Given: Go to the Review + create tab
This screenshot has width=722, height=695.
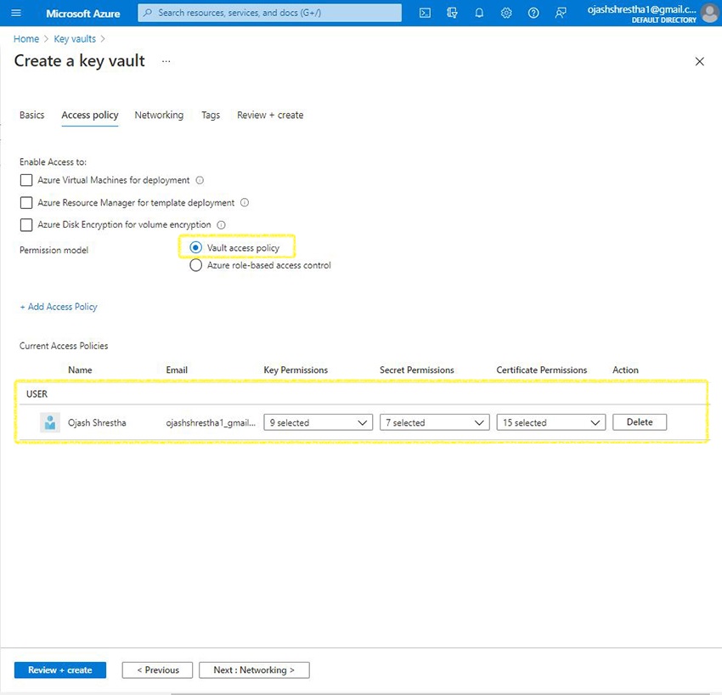Looking at the screenshot, I should (x=270, y=116).
